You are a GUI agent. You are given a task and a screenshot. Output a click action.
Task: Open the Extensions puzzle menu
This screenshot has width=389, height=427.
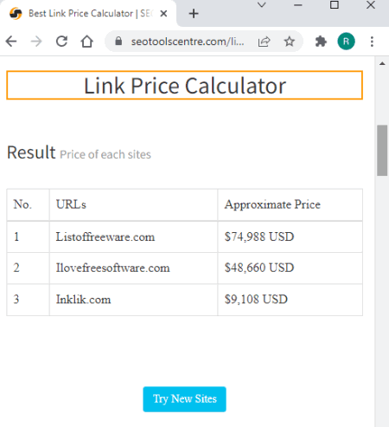point(321,42)
